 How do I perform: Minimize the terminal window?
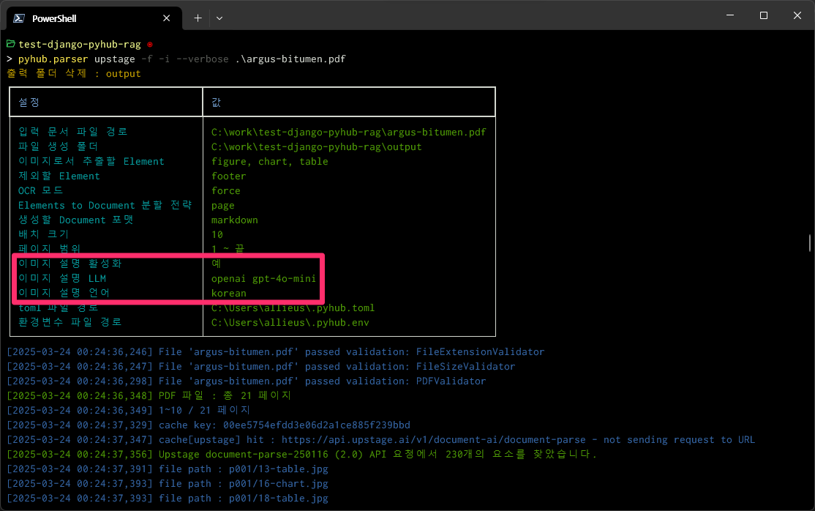tap(729, 15)
